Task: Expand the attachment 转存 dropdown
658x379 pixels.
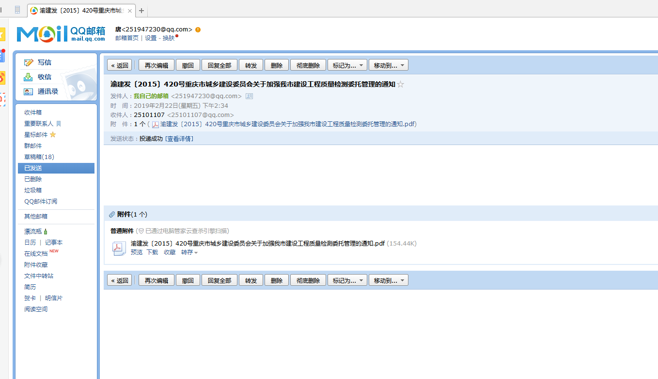Action: point(189,252)
